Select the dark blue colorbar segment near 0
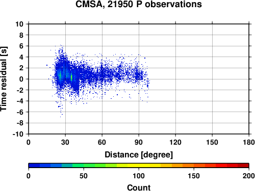The height and width of the screenshot is (191, 255). (34, 166)
